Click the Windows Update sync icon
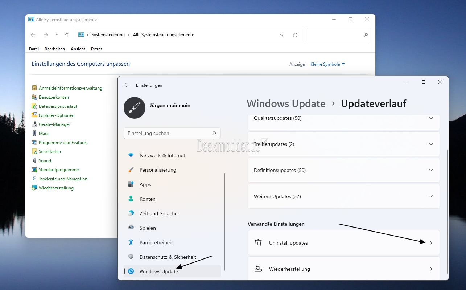This screenshot has width=466, height=290. coord(131,271)
